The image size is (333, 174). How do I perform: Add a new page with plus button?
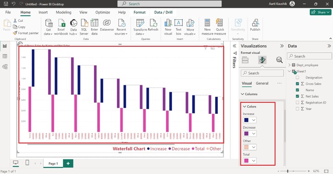point(68,163)
